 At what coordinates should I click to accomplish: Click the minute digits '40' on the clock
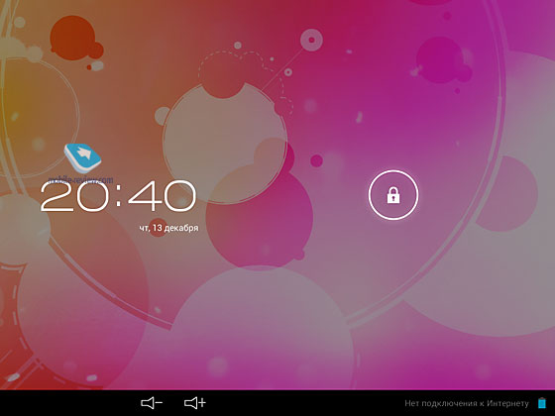(x=162, y=196)
